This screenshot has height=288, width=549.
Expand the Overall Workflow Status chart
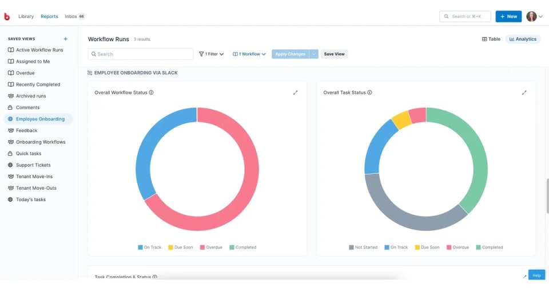tap(296, 93)
